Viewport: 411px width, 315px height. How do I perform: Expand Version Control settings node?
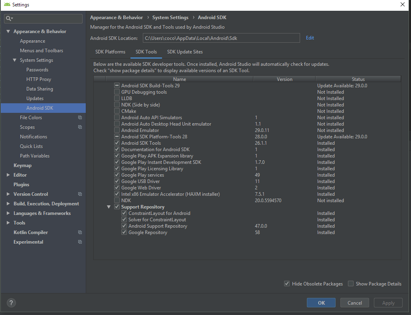point(8,194)
